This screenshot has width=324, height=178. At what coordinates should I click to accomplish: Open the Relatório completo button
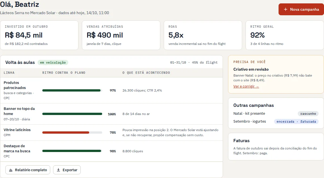click(x=28, y=170)
